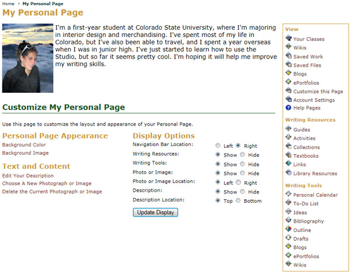The width and height of the screenshot is (351, 274).
Task: Click the Ideas icon
Action: tap(288, 211)
